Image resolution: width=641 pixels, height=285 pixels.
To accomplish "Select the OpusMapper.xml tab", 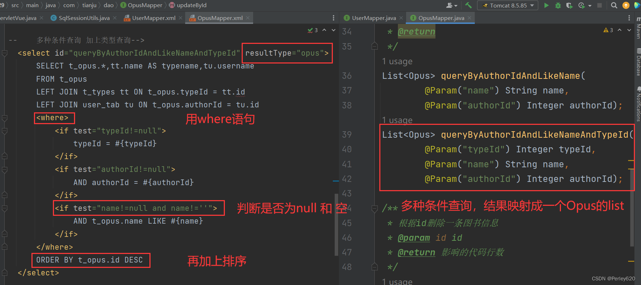I will click(x=220, y=18).
